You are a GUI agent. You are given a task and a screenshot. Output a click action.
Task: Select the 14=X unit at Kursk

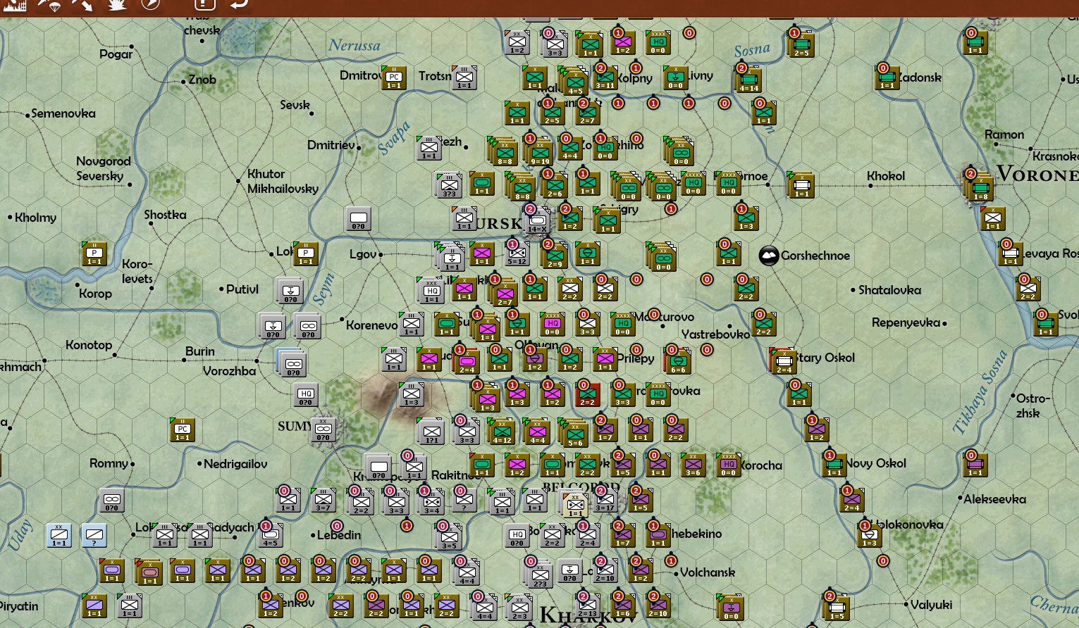point(537,220)
